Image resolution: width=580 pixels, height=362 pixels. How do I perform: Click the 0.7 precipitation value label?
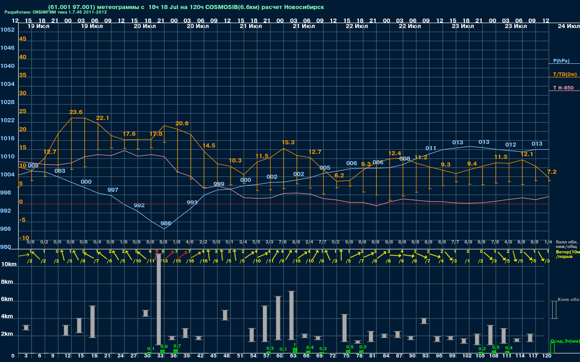(x=177, y=346)
